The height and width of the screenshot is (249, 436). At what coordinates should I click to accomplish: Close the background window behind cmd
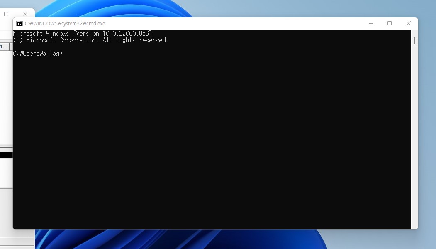[x=25, y=14]
